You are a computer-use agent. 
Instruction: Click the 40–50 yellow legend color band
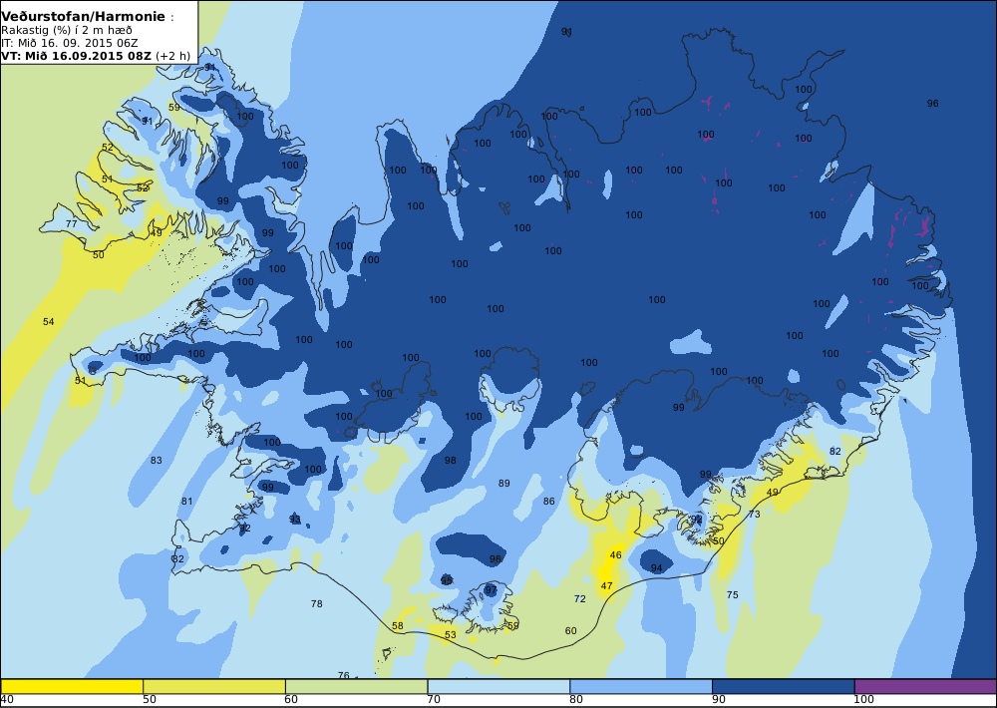point(72,686)
